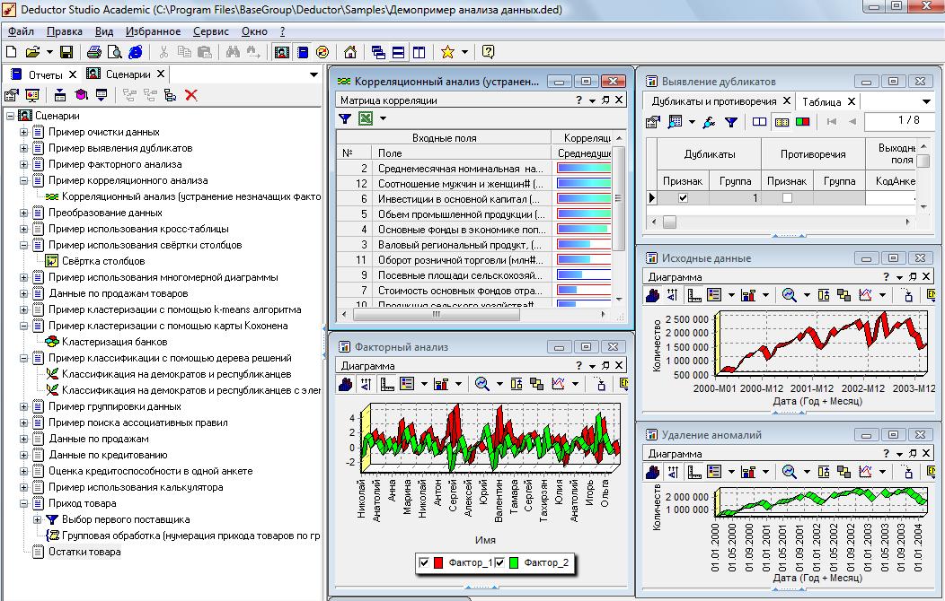
Task: Uncheck the Фактор_1 legend checkbox
Action: (x=424, y=563)
